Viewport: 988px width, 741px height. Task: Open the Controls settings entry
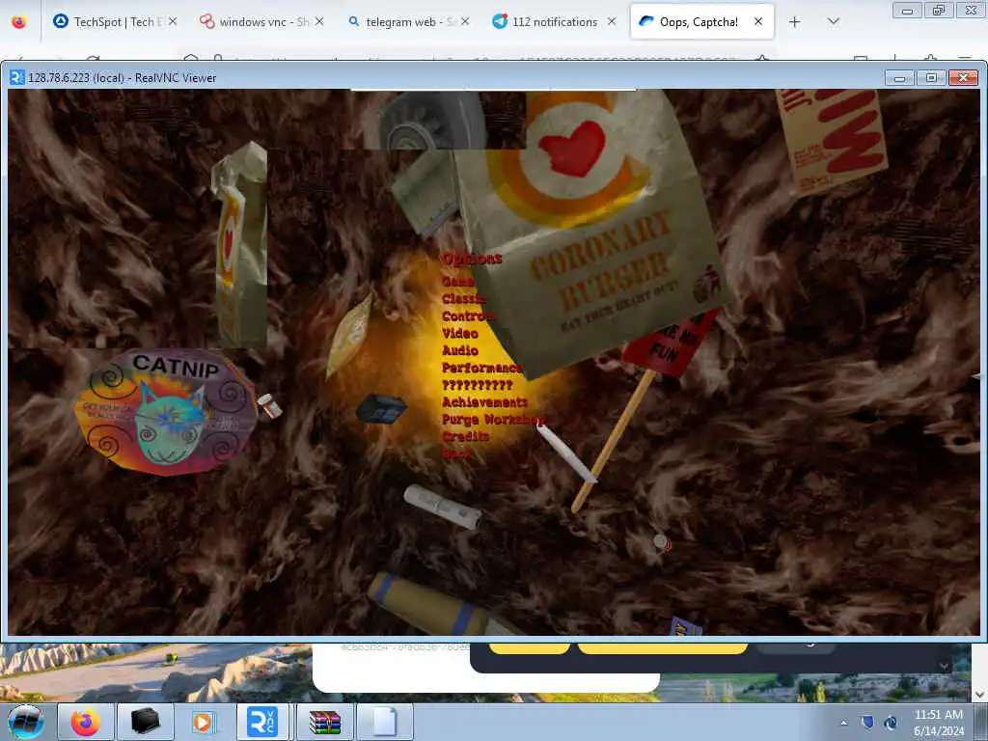(468, 316)
